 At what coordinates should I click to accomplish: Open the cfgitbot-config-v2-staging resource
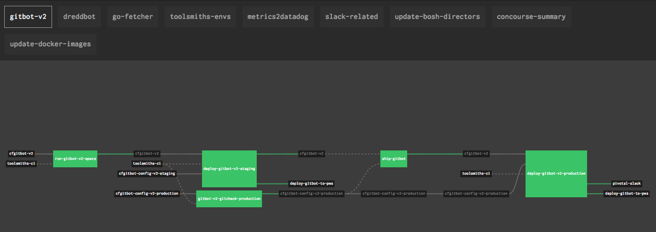[x=147, y=173]
